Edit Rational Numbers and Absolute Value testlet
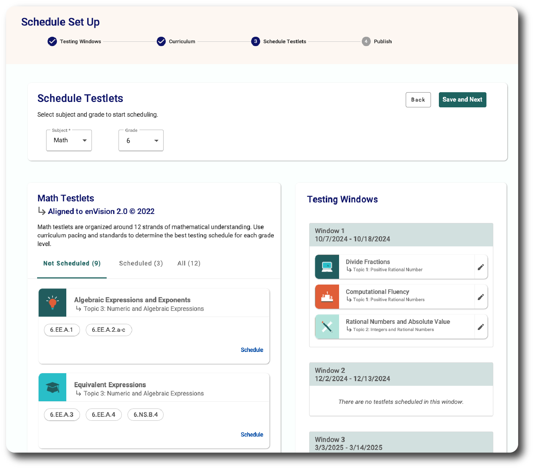534x469 pixels. [x=481, y=327]
